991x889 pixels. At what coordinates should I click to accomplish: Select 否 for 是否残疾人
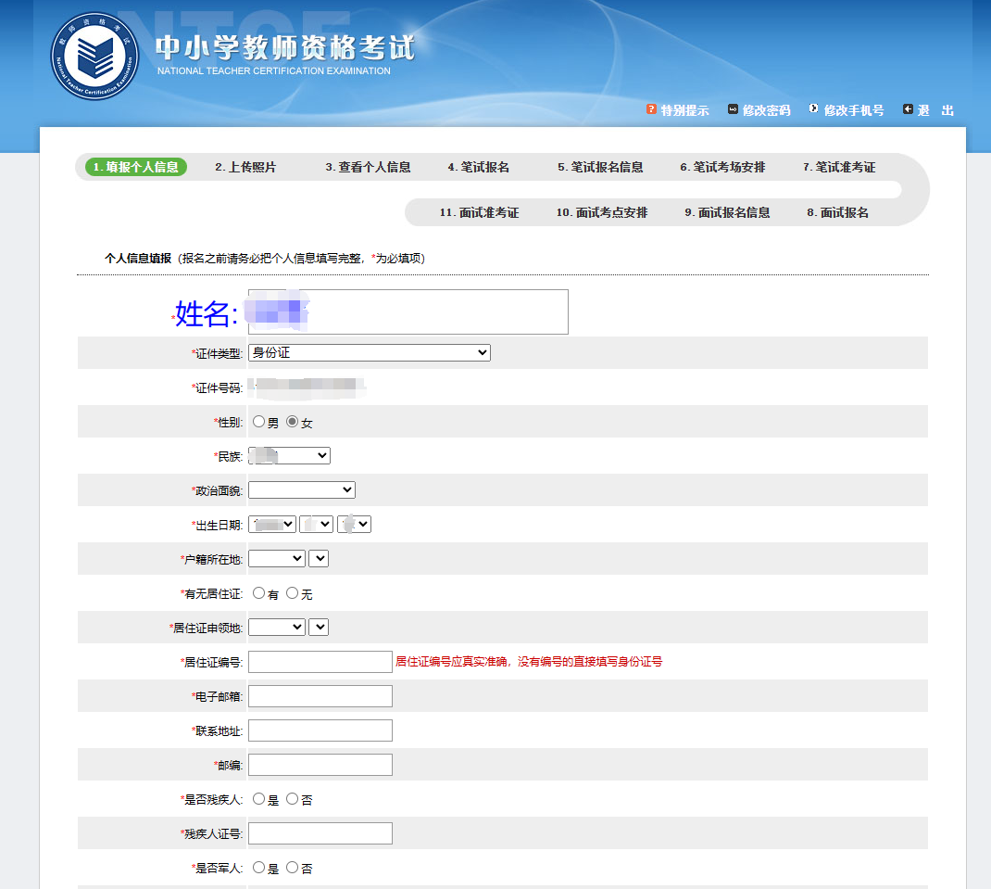pyautogui.click(x=292, y=798)
